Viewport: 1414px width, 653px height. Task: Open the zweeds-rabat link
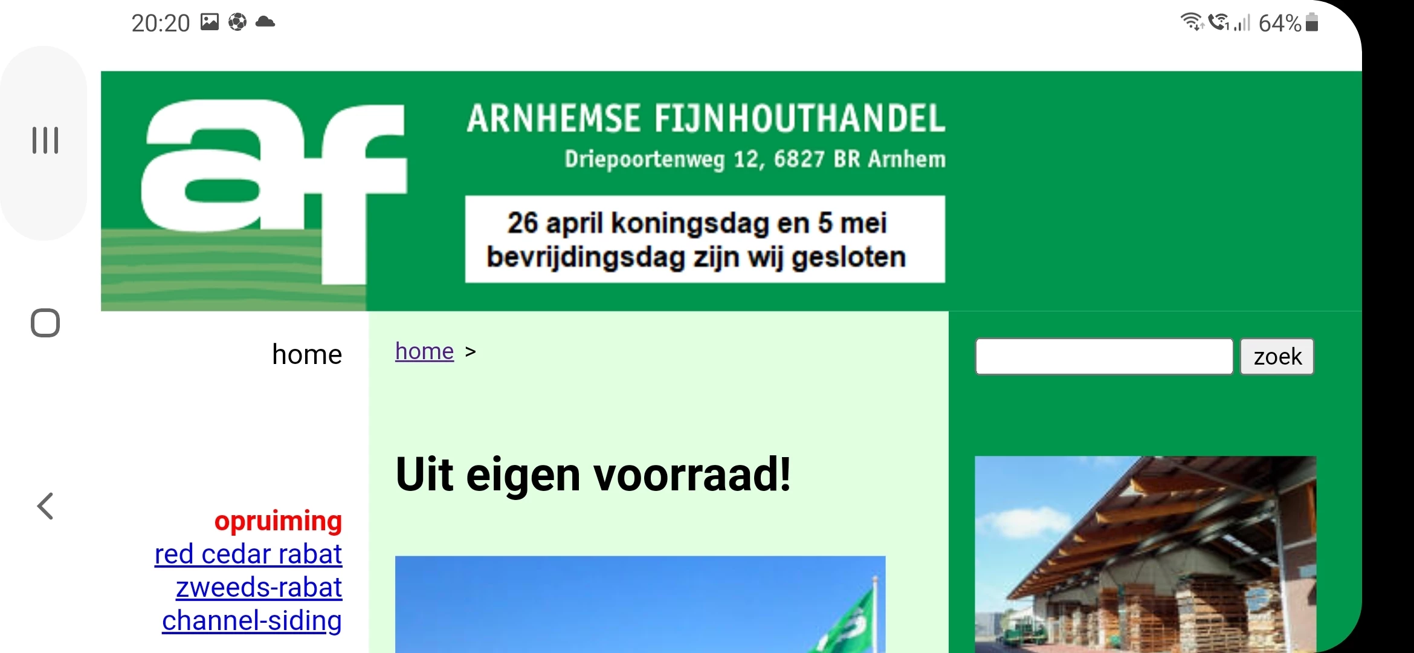259,587
